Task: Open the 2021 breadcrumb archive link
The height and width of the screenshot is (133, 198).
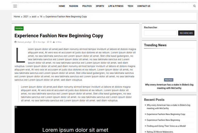Action: 26,17
